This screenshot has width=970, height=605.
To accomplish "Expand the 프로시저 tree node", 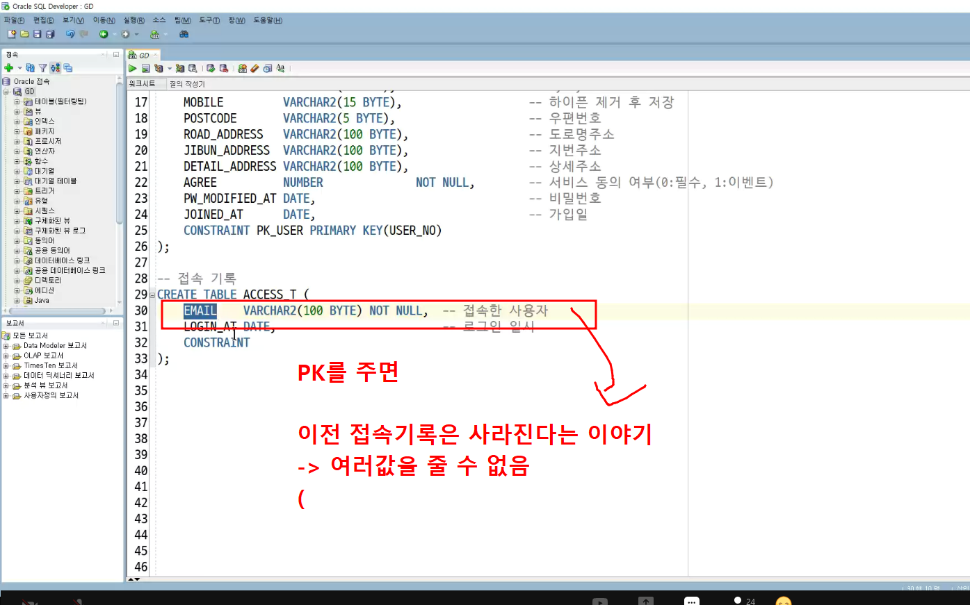I will (17, 141).
